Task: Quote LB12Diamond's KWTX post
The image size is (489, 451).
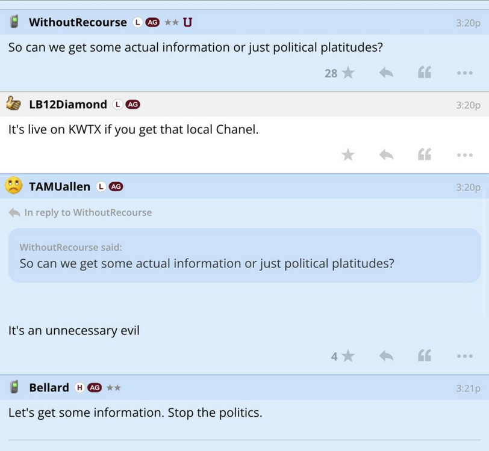Action: 425,155
